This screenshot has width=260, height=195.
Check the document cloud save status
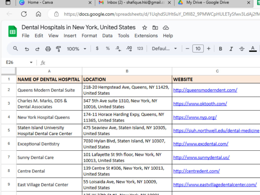pyautogui.click(x=166, y=28)
